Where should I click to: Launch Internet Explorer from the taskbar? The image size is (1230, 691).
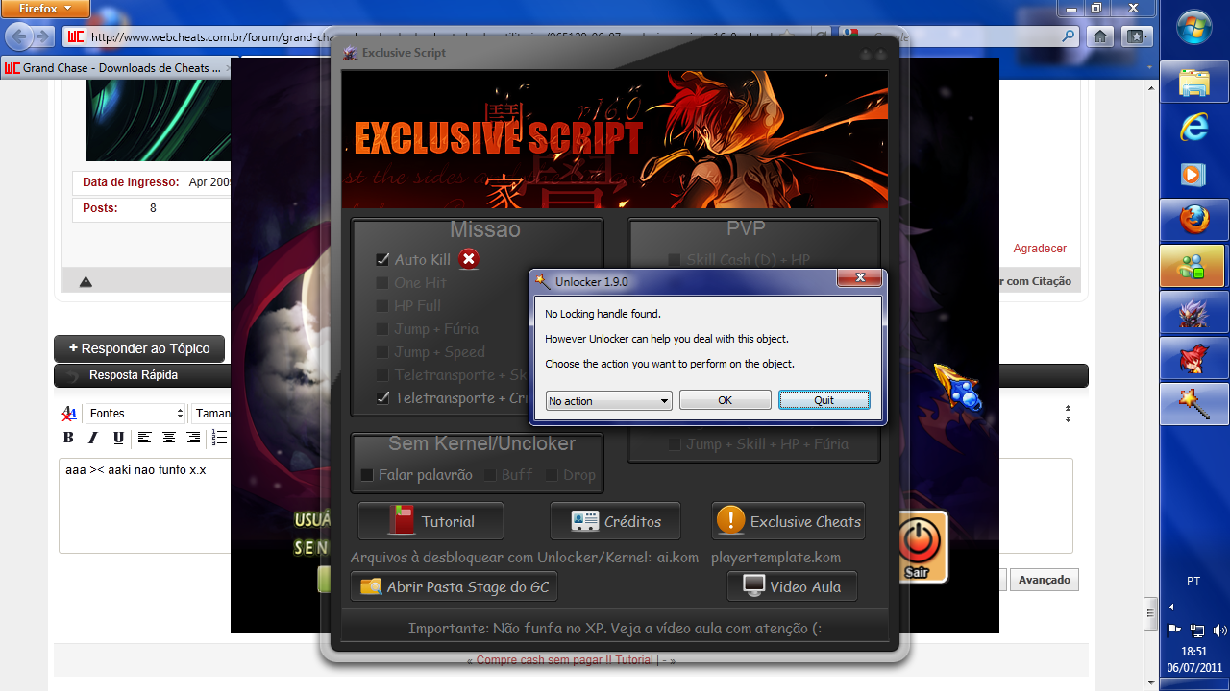1194,128
